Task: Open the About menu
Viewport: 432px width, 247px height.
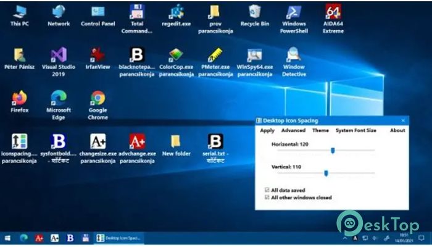Action: point(397,130)
